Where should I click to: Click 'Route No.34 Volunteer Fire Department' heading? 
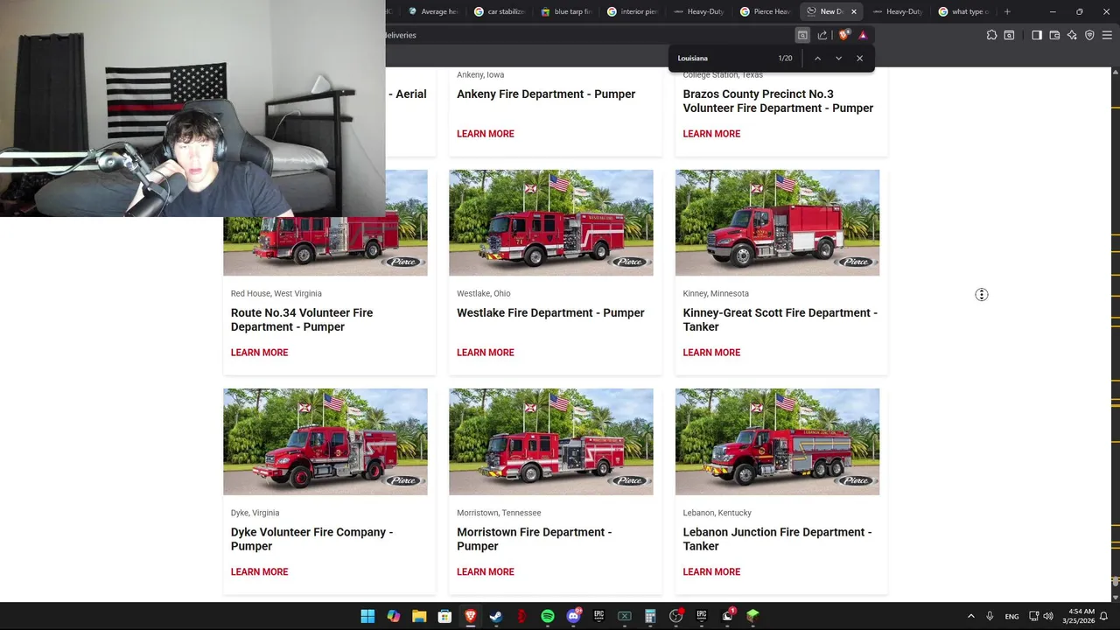pos(302,320)
